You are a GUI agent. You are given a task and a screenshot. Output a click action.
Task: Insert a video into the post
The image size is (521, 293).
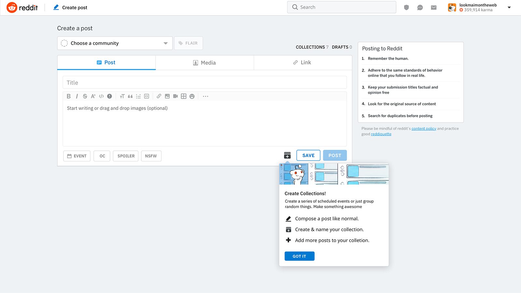[x=176, y=96]
